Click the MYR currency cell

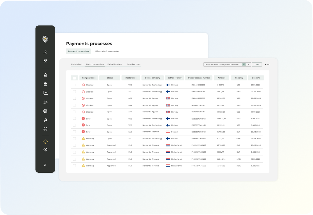[x=238, y=159]
